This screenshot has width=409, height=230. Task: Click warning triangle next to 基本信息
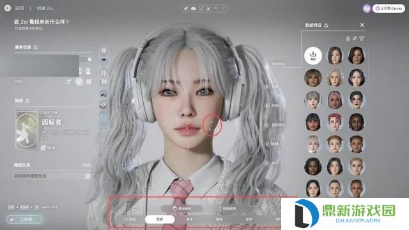tap(36, 47)
